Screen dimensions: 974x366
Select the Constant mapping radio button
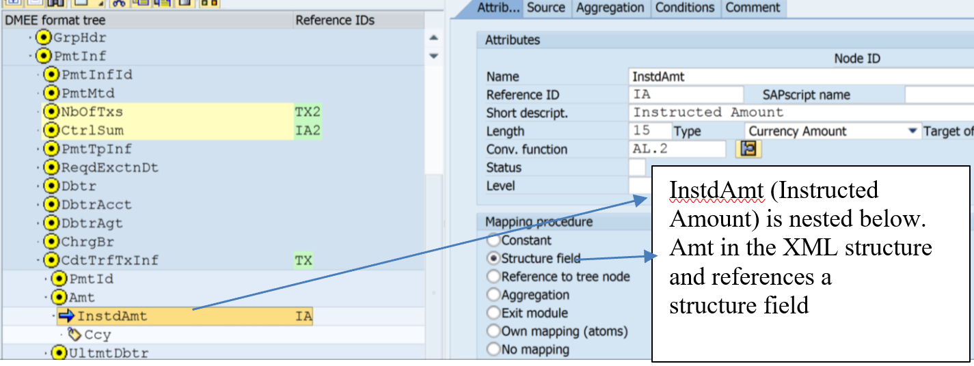click(x=493, y=240)
